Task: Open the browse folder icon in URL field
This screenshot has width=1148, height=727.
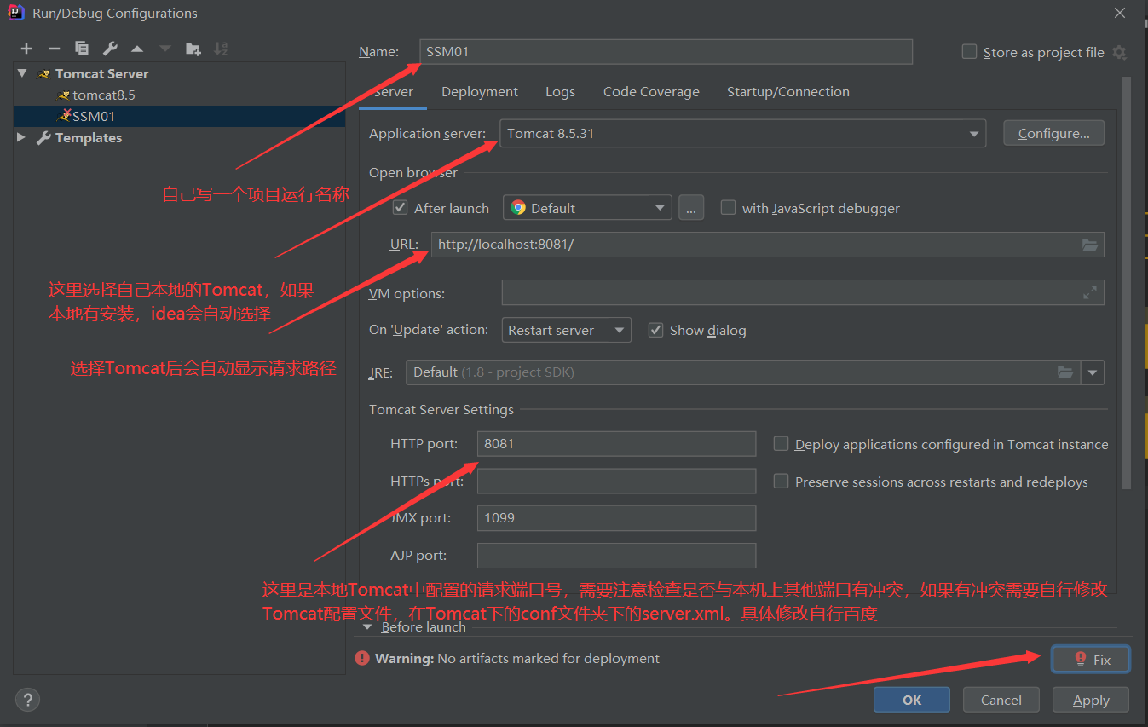Action: (x=1090, y=245)
